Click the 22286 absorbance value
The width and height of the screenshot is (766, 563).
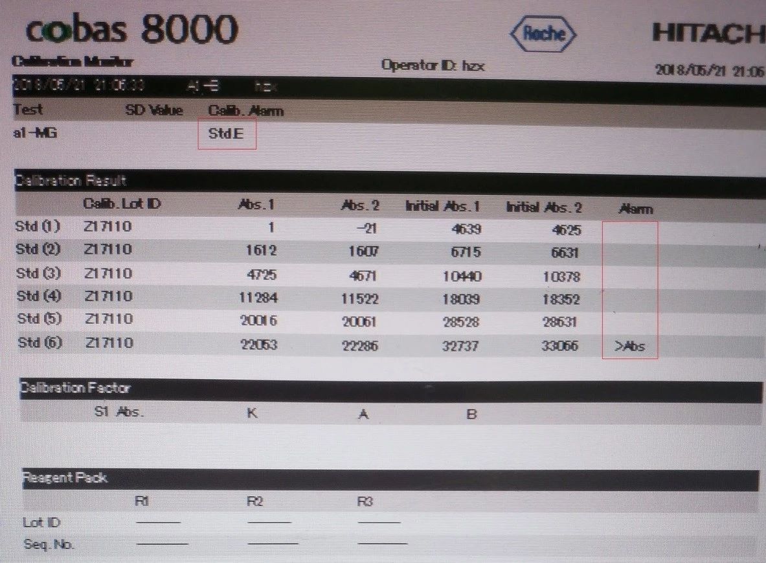click(359, 346)
